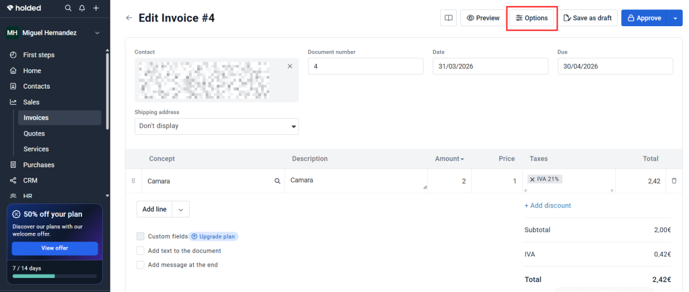Click the First steps clock icon
This screenshot has width=689, height=292.
[13, 55]
